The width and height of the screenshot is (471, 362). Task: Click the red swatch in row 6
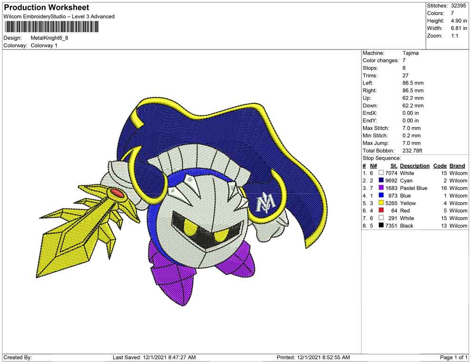(381, 210)
